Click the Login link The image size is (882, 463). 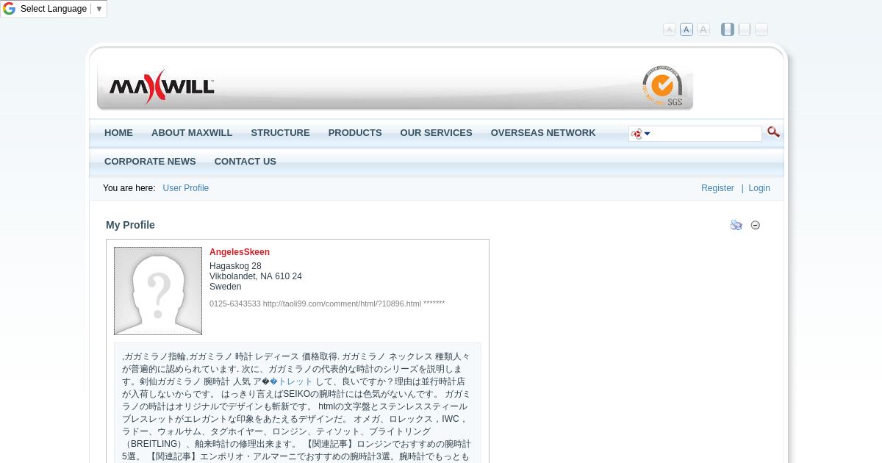tap(759, 188)
